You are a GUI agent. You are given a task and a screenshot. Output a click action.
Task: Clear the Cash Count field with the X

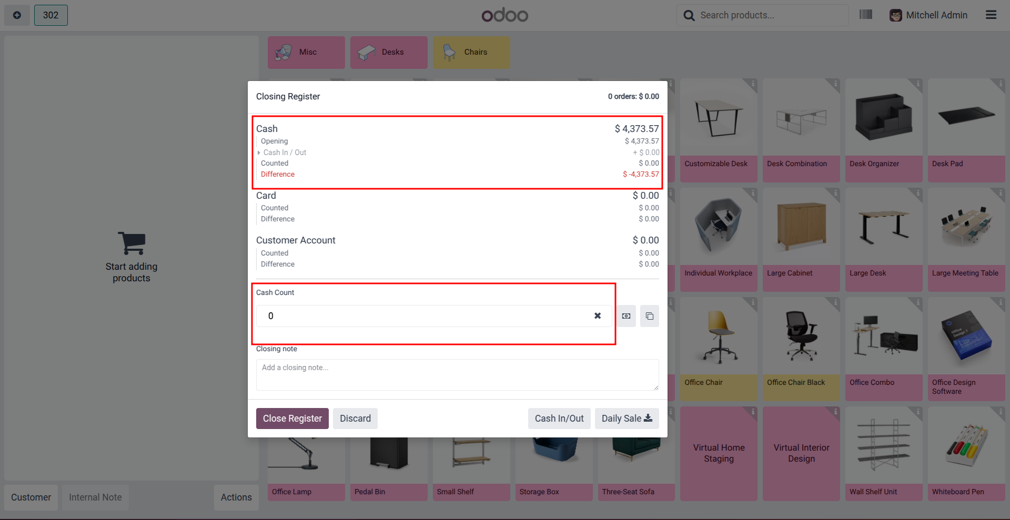click(x=598, y=316)
